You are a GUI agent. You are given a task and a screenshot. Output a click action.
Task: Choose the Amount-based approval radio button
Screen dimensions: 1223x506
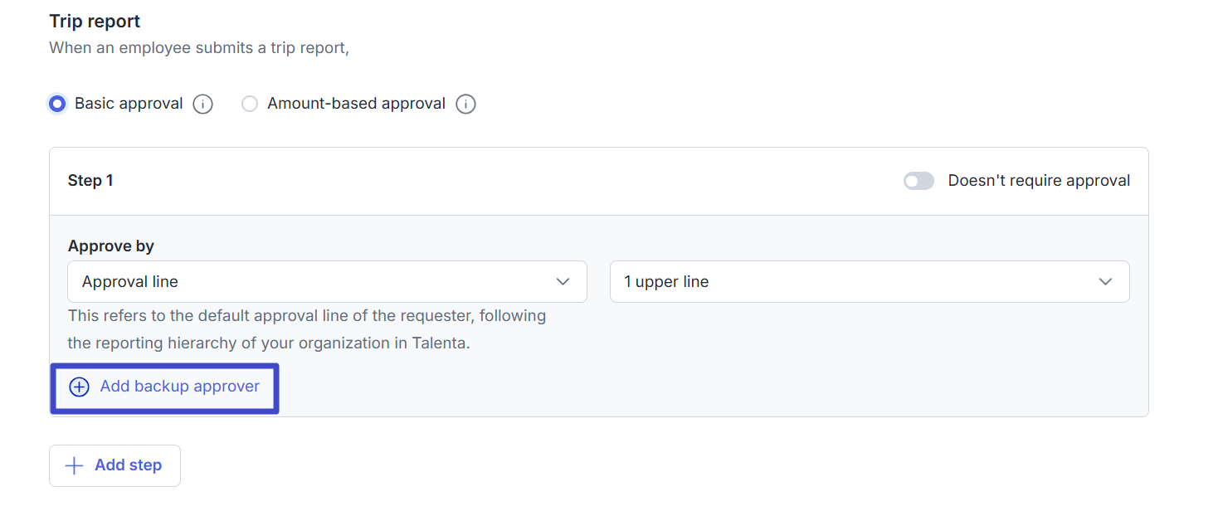click(x=250, y=105)
